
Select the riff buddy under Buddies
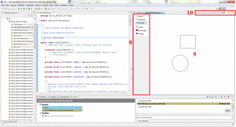click(x=58, y=116)
